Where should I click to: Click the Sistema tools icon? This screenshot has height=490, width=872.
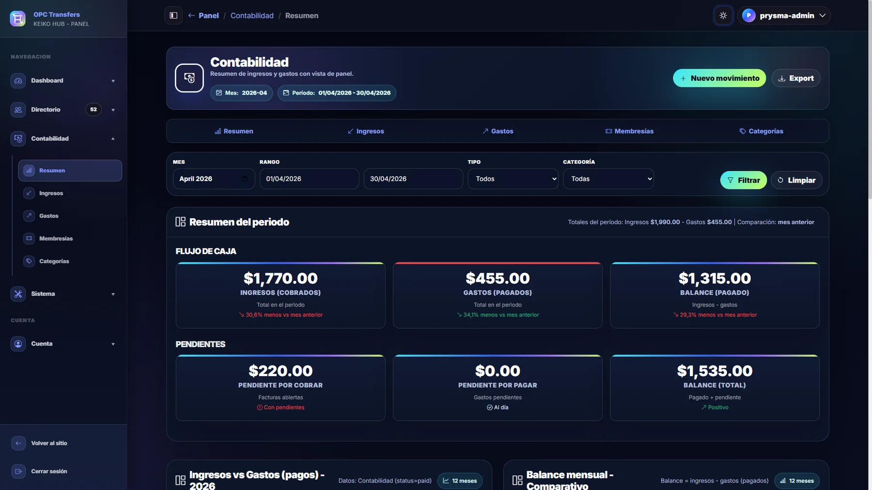[x=18, y=294]
